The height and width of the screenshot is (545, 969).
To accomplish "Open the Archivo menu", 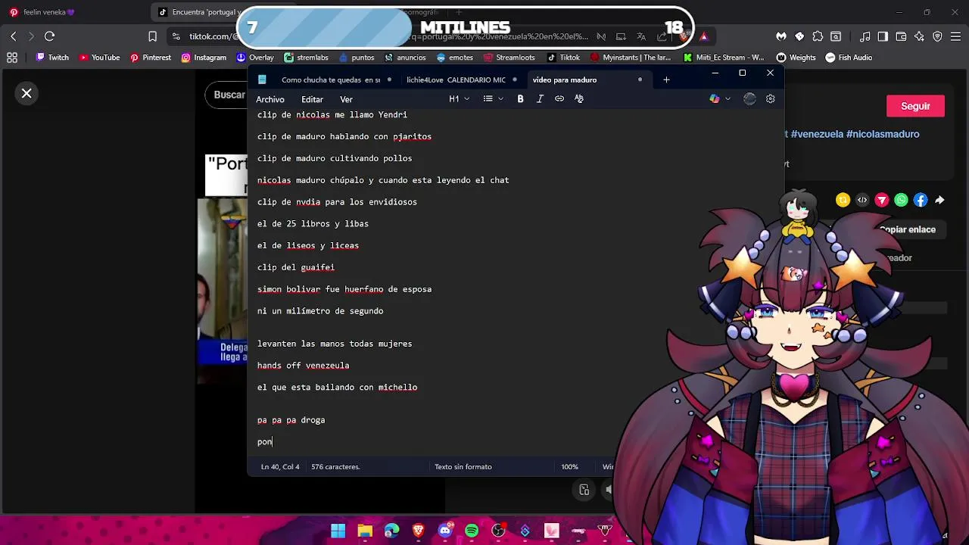I will pyautogui.click(x=270, y=99).
